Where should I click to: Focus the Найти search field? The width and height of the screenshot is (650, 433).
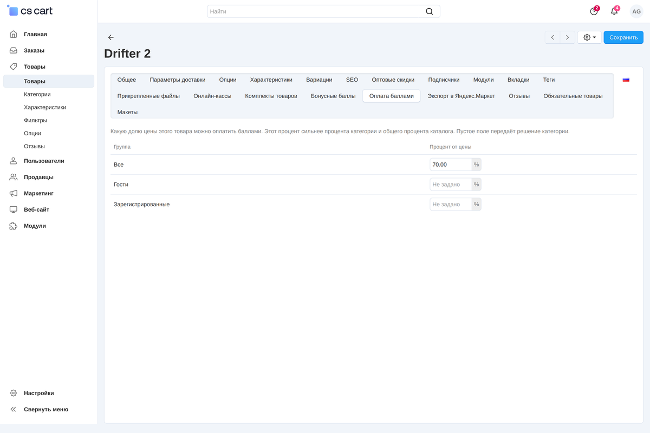click(x=323, y=11)
